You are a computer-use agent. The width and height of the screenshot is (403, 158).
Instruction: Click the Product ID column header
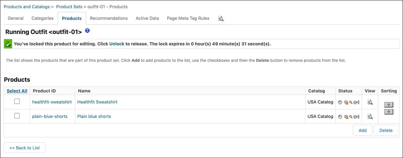pyautogui.click(x=44, y=91)
